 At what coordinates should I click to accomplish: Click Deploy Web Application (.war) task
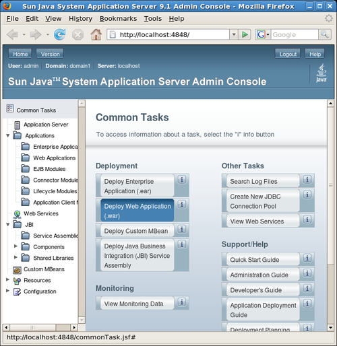click(x=137, y=211)
